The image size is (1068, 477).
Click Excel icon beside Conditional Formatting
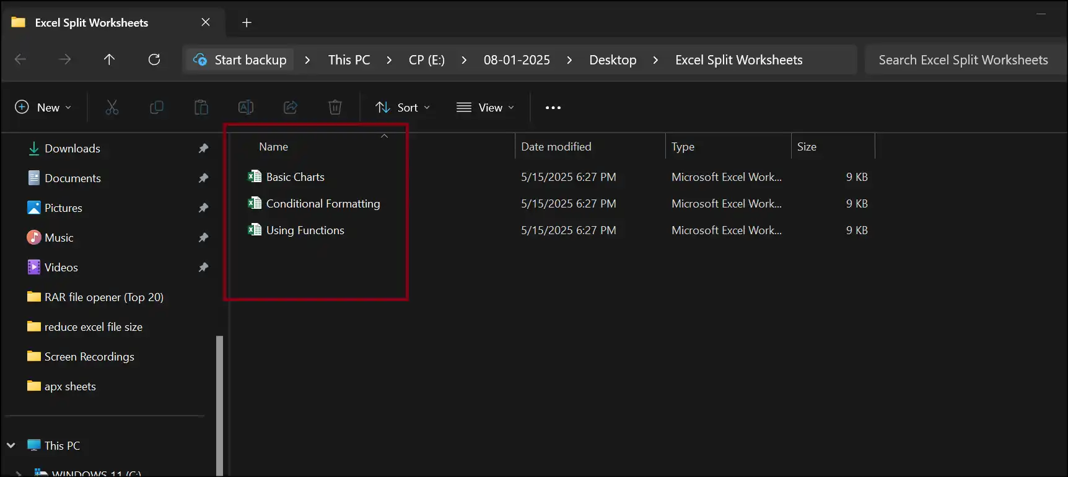[255, 203]
